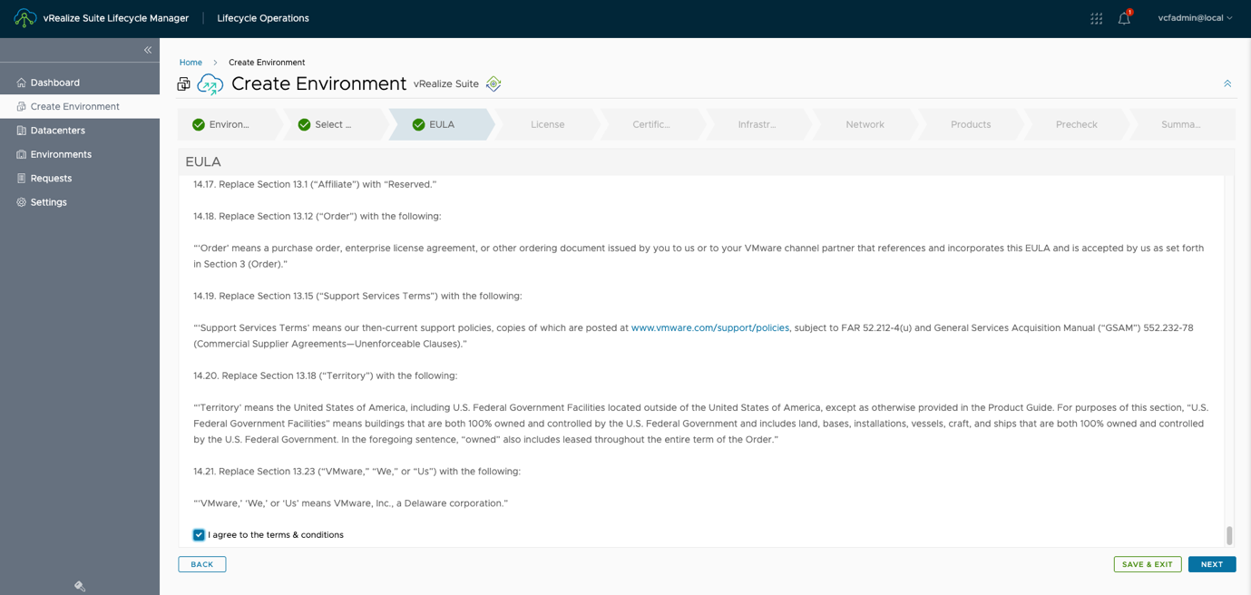Click the Requests sidebar icon
Screen dimensions: 1251x595
(22, 179)
